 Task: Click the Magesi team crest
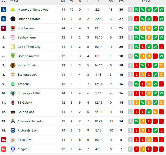coord(13,149)
